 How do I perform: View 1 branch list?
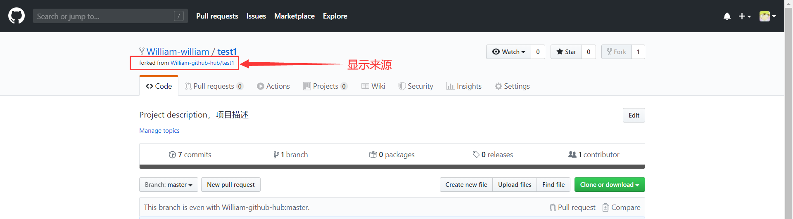point(290,154)
